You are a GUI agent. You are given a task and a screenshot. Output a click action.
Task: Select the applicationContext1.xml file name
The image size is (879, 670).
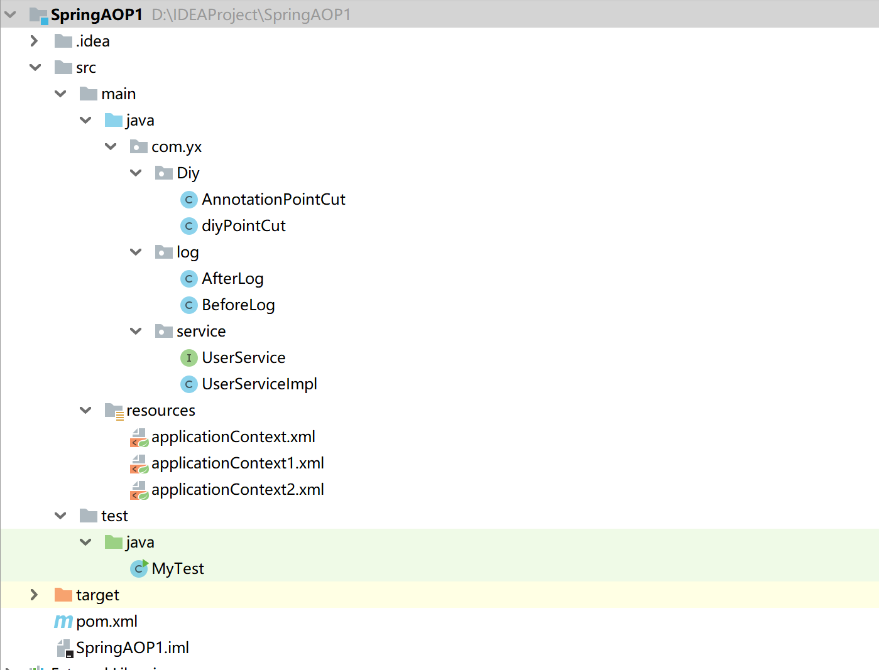pyautogui.click(x=237, y=463)
